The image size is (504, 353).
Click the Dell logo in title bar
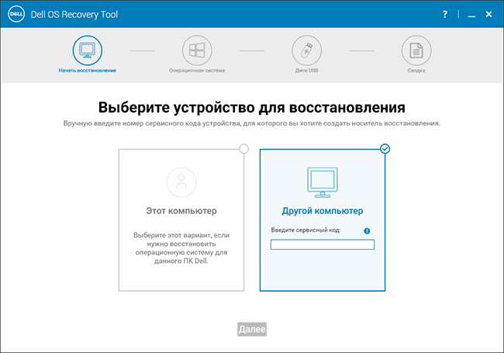click(x=15, y=14)
